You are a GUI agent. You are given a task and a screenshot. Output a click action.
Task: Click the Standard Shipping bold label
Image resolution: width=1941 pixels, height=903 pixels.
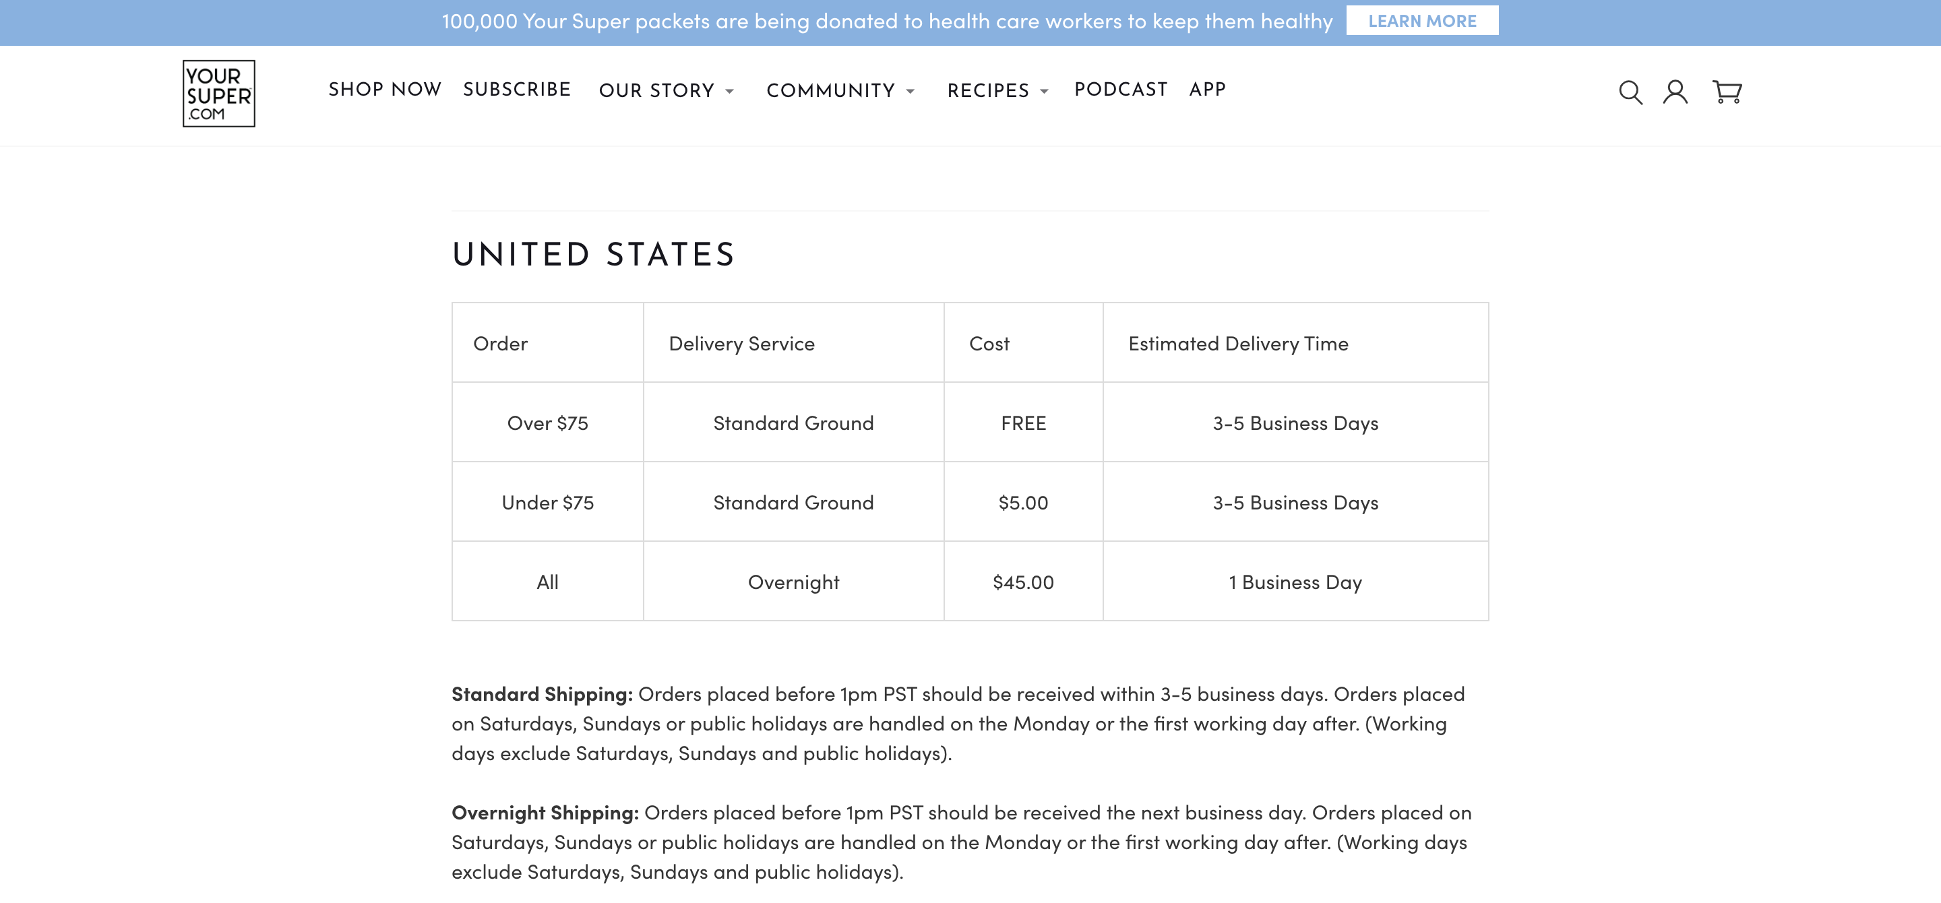(542, 693)
